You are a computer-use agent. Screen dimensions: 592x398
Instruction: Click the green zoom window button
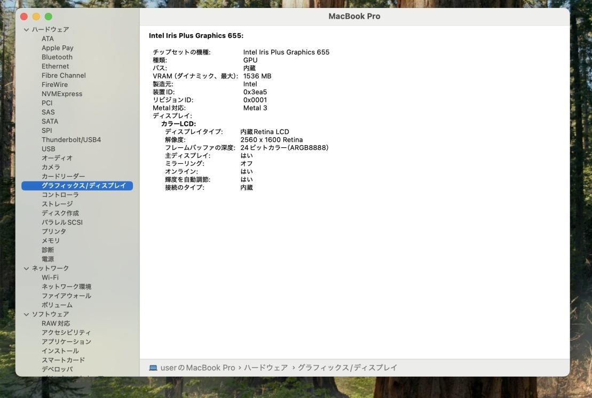(49, 17)
